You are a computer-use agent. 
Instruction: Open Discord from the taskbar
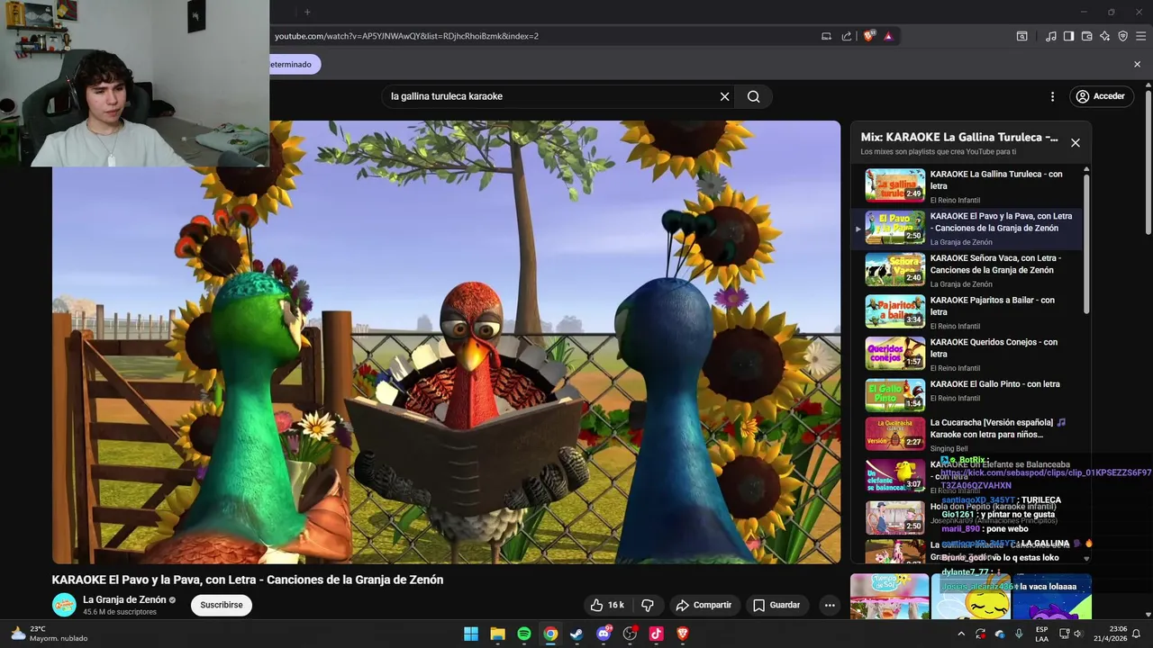[x=604, y=634]
